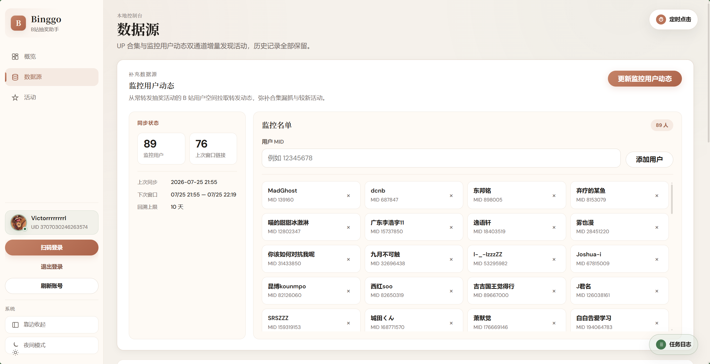Toggle 夜间模式 night mode

52,345
